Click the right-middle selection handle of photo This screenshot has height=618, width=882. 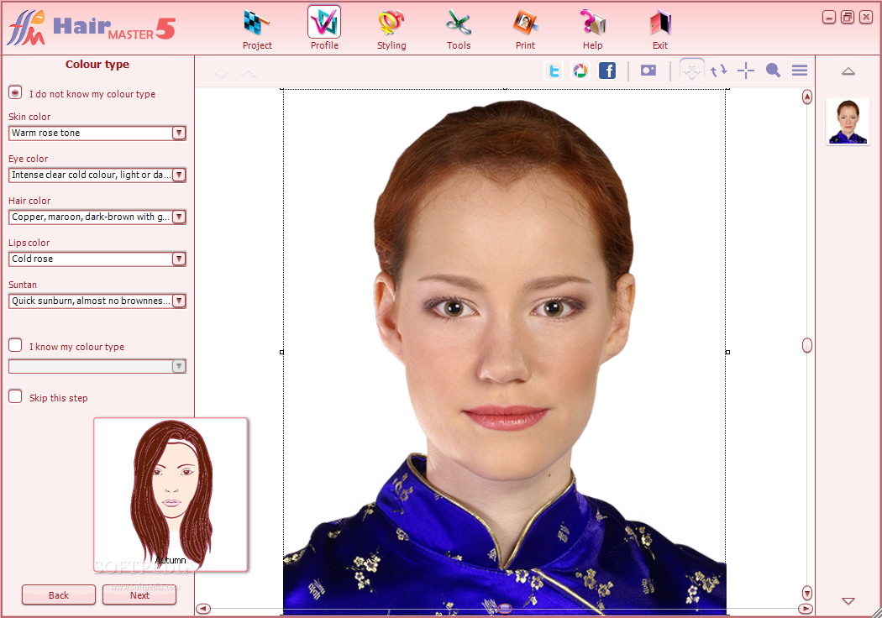tap(727, 352)
